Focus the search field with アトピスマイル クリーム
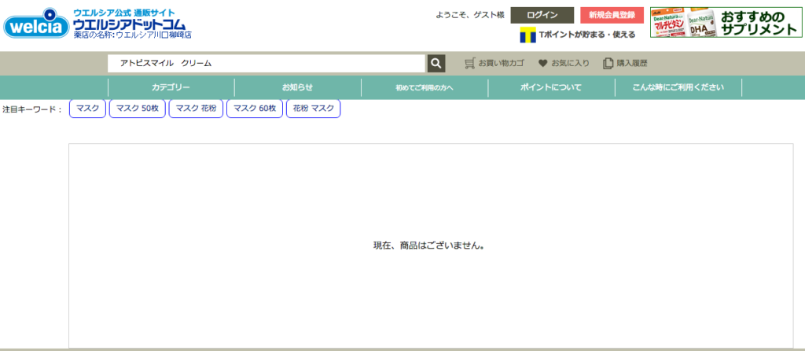Image resolution: width=805 pixels, height=351 pixels. point(266,63)
